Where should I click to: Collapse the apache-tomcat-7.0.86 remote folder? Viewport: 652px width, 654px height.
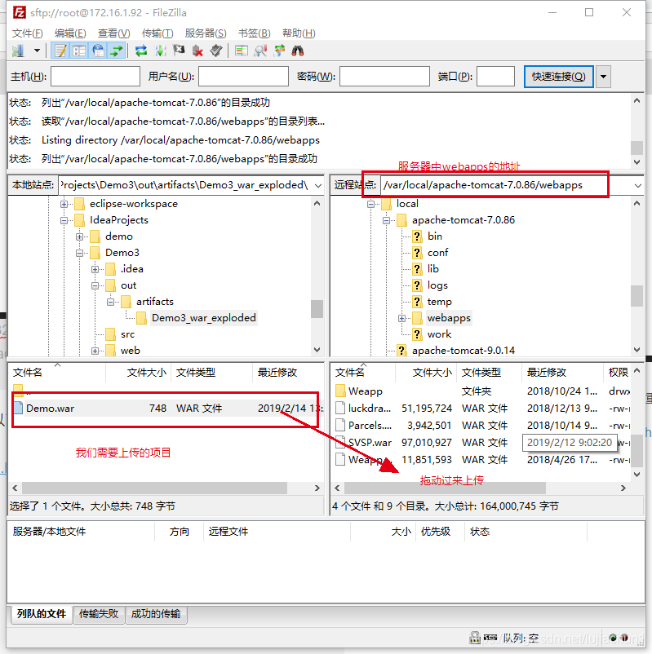click(386, 220)
